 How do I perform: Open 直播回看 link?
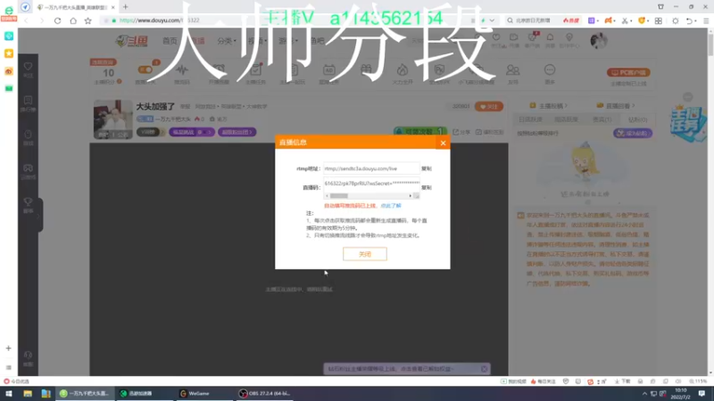tap(615, 105)
